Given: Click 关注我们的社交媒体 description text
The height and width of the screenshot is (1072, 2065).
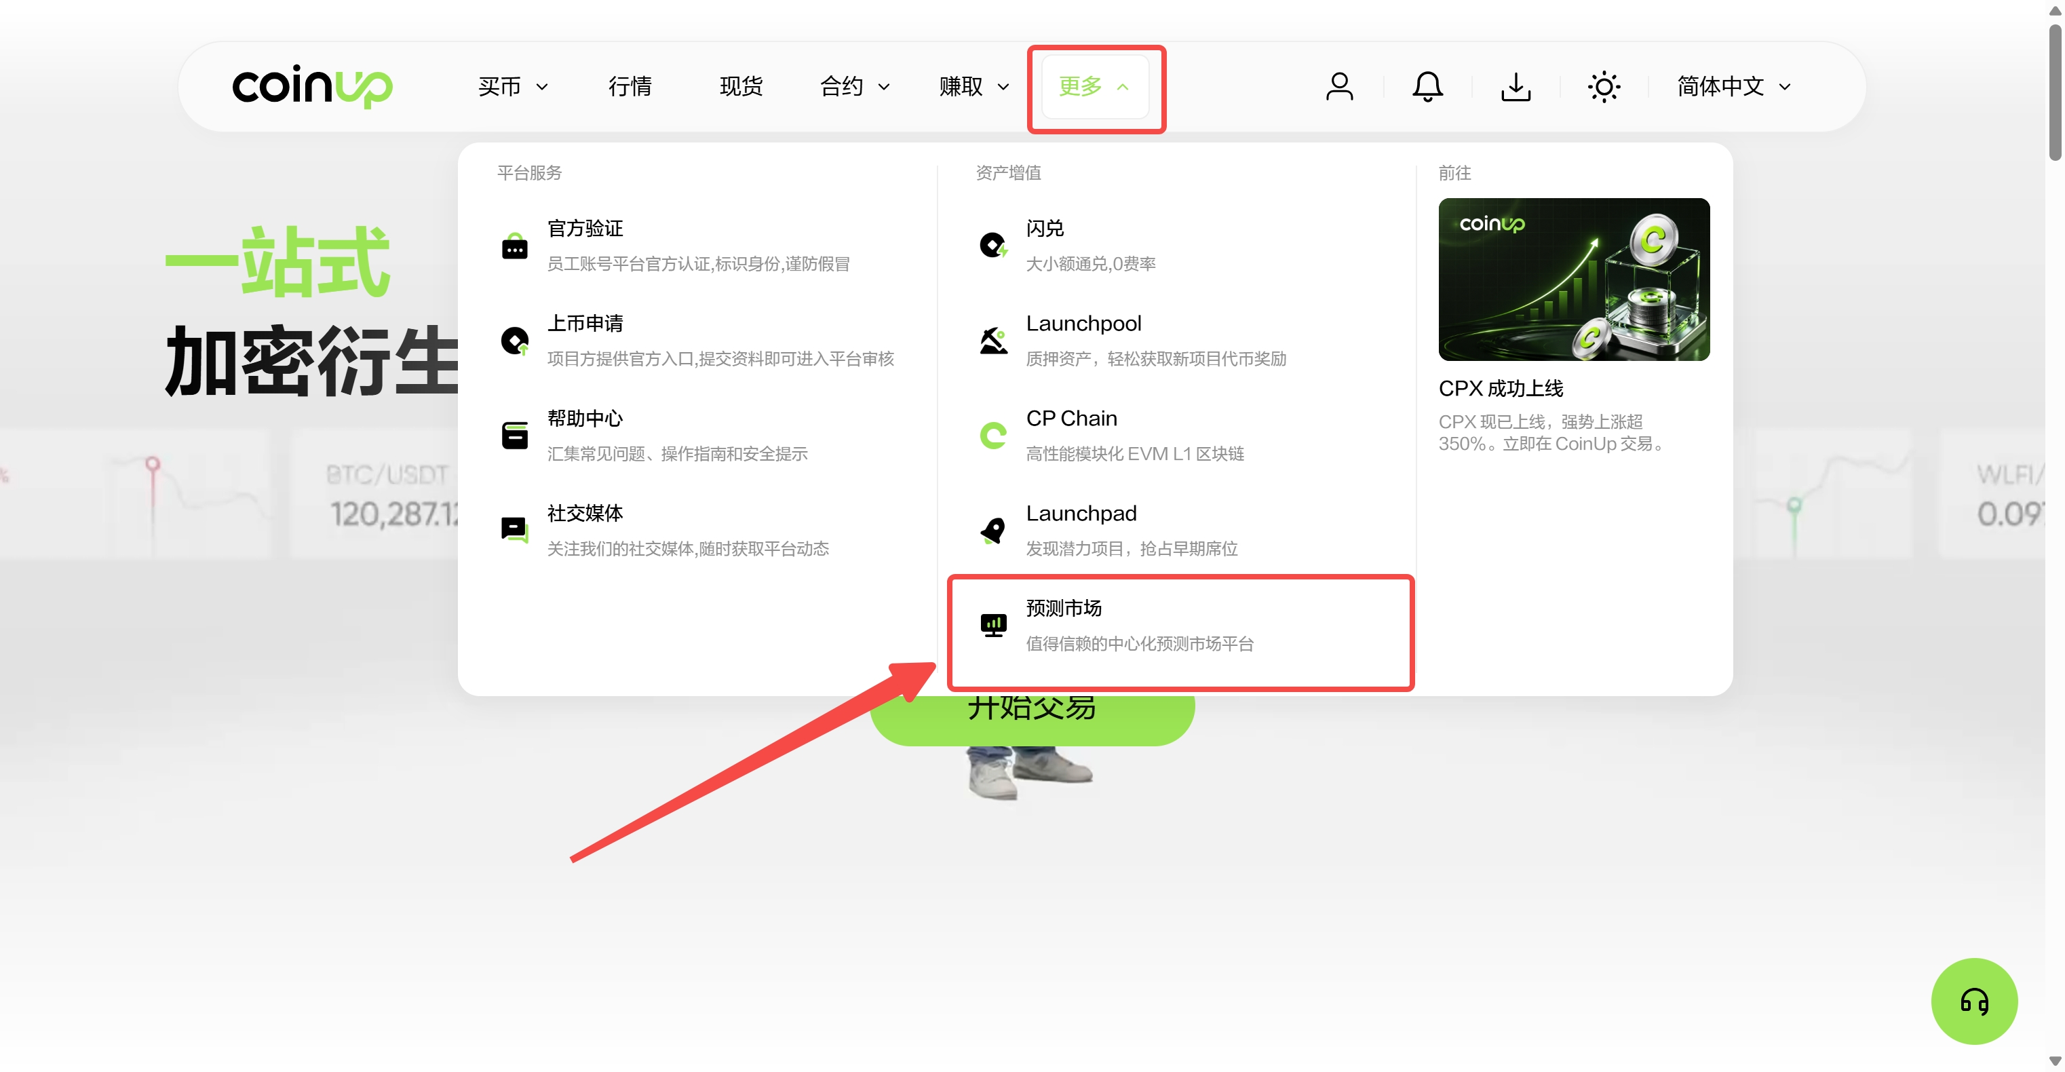Looking at the screenshot, I should pyautogui.click(x=688, y=548).
